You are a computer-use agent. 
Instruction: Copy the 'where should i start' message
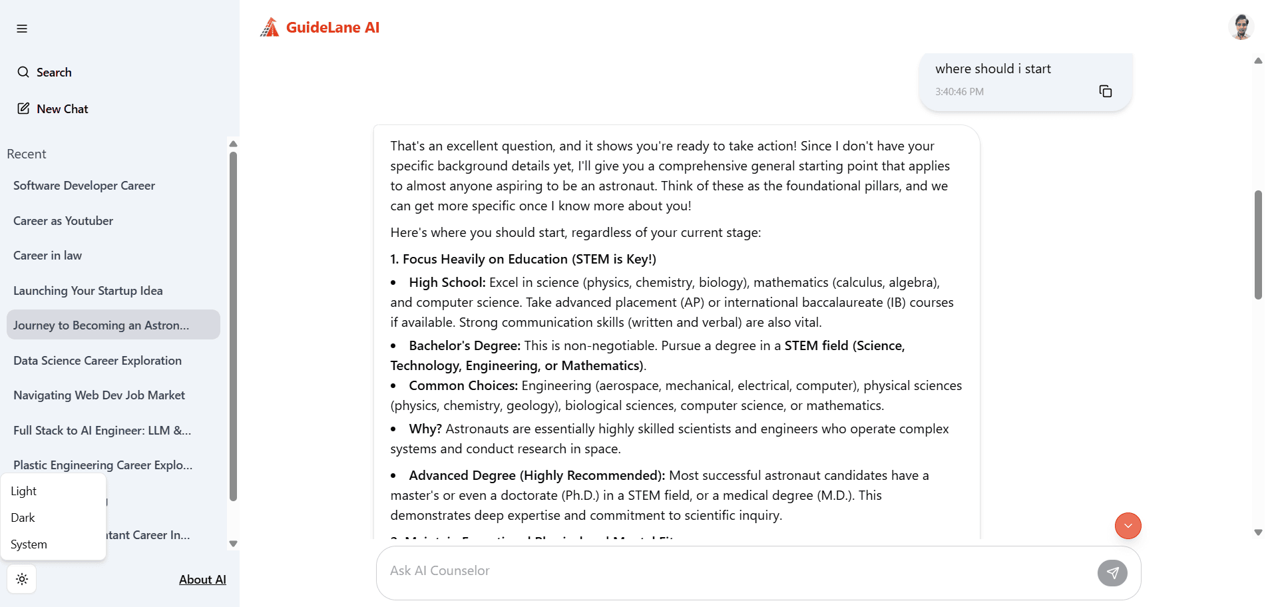(1105, 91)
